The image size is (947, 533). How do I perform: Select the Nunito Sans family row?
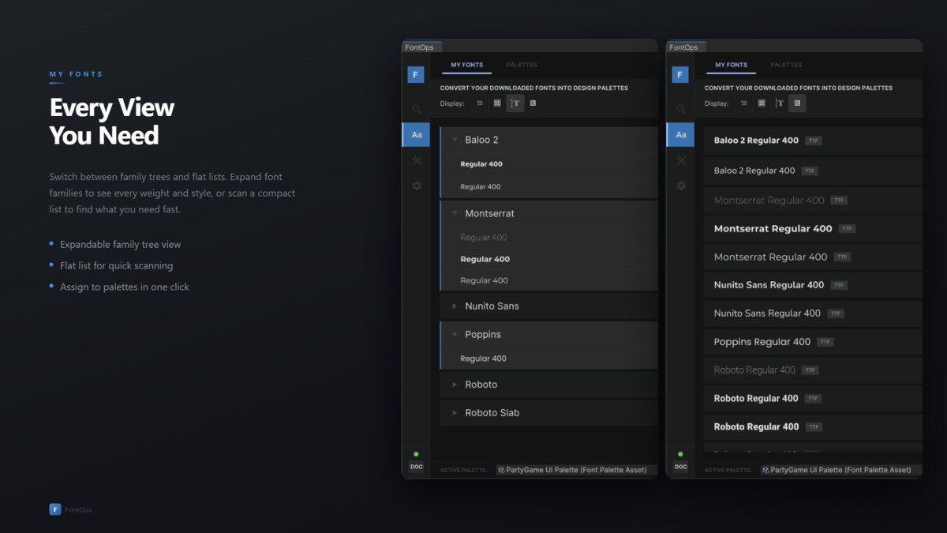(x=548, y=306)
